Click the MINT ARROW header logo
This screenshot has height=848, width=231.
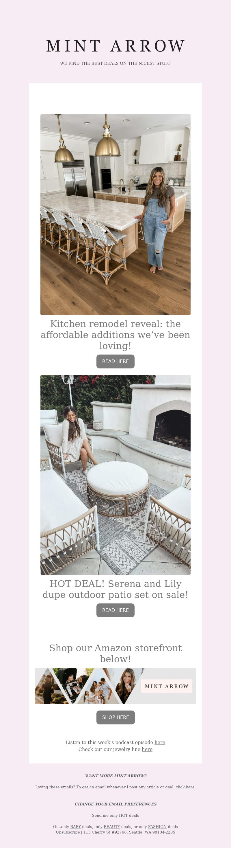(x=115, y=46)
